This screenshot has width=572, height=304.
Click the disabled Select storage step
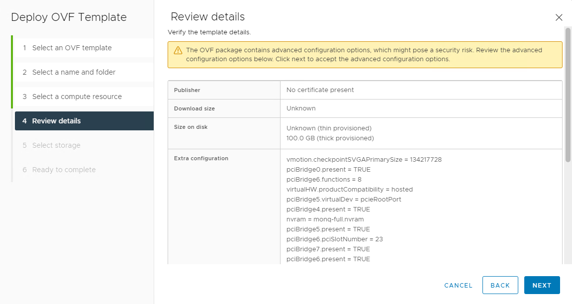(x=56, y=145)
